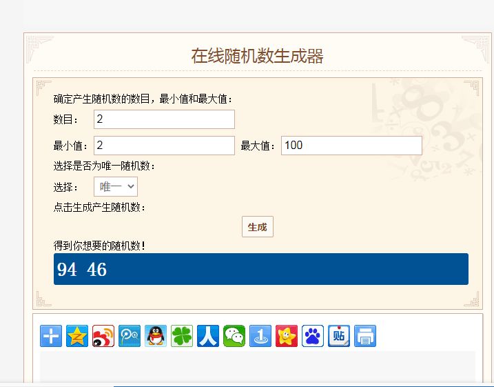The width and height of the screenshot is (494, 387).
Task: Share via QQ penguin icon
Action: pyautogui.click(x=156, y=336)
